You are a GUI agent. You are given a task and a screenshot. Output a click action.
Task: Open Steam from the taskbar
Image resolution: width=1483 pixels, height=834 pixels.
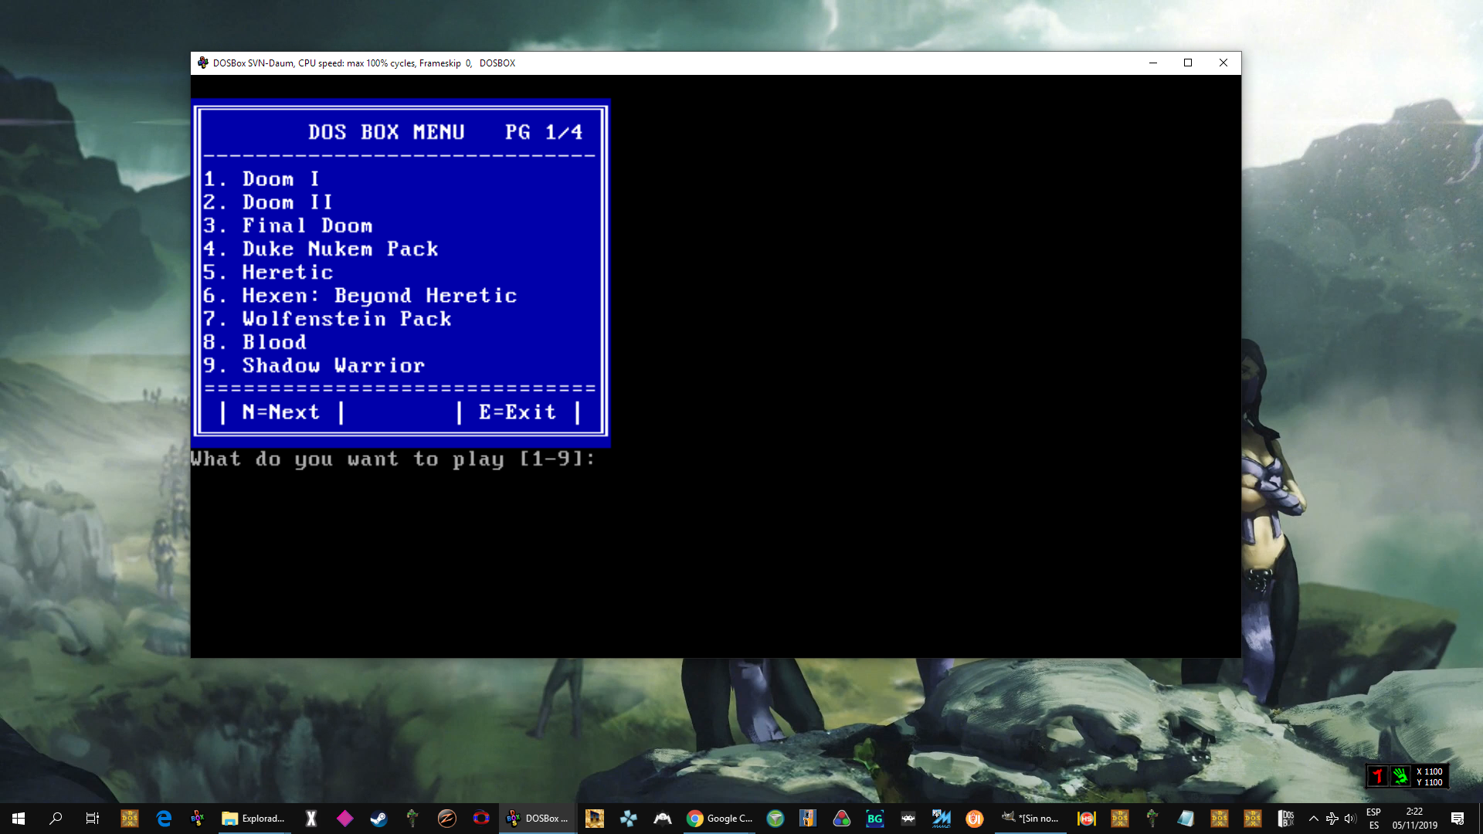pos(378,819)
